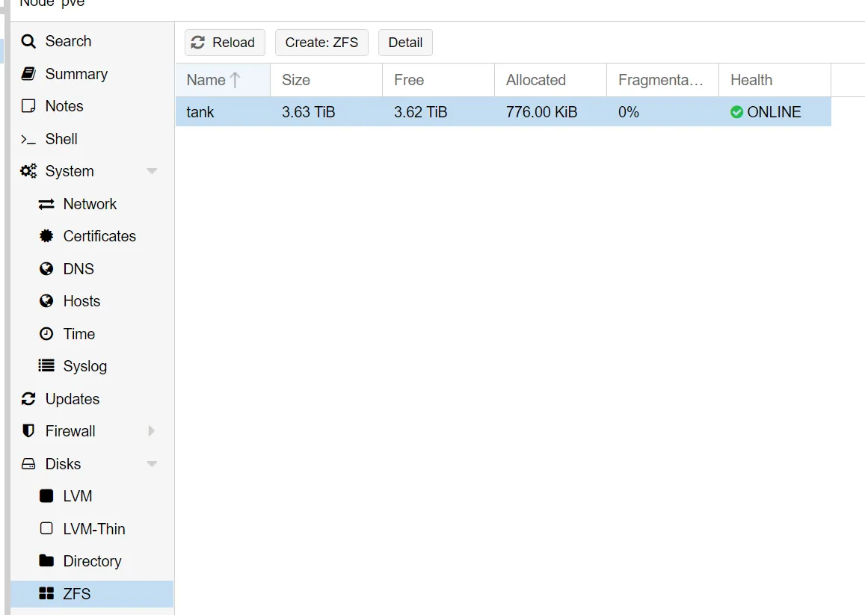Click the Updates refresh icon
Image resolution: width=865 pixels, height=615 pixels.
point(28,399)
